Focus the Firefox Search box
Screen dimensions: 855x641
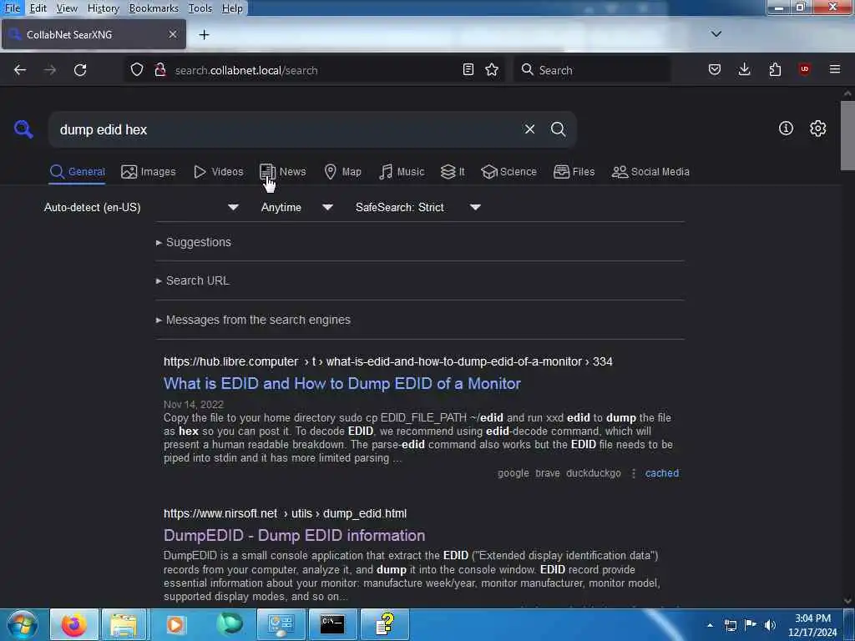pyautogui.click(x=592, y=70)
